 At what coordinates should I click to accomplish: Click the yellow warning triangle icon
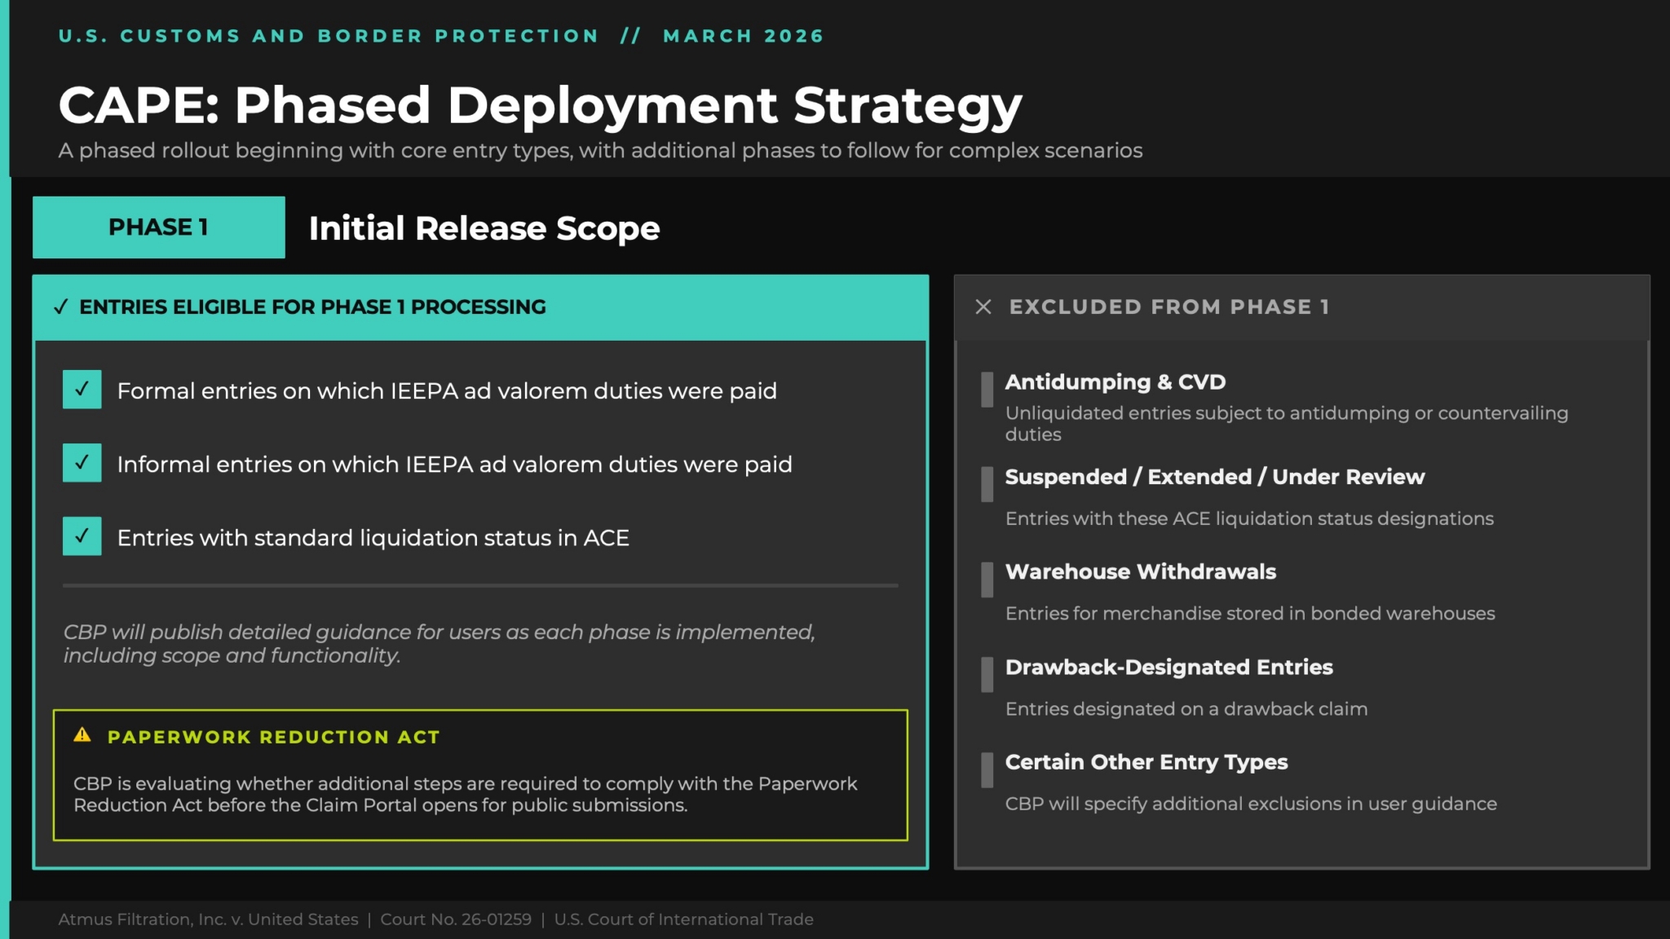(82, 735)
